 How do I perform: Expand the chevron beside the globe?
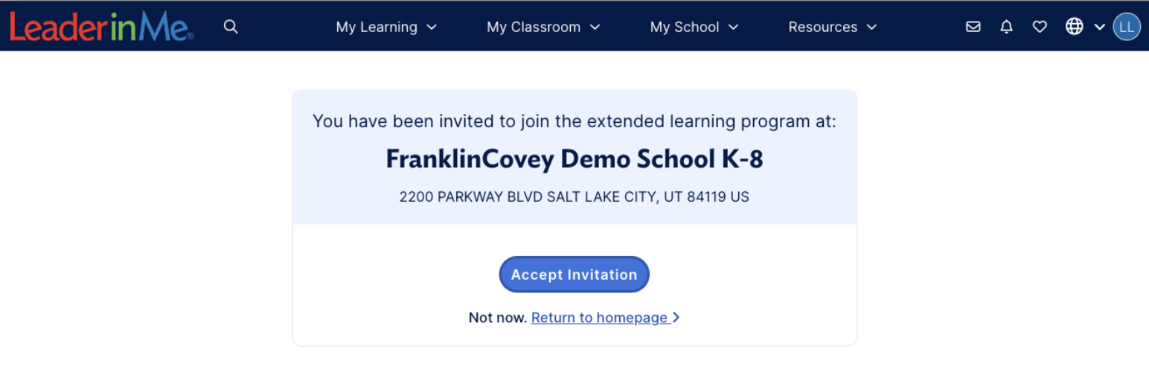coord(1099,28)
